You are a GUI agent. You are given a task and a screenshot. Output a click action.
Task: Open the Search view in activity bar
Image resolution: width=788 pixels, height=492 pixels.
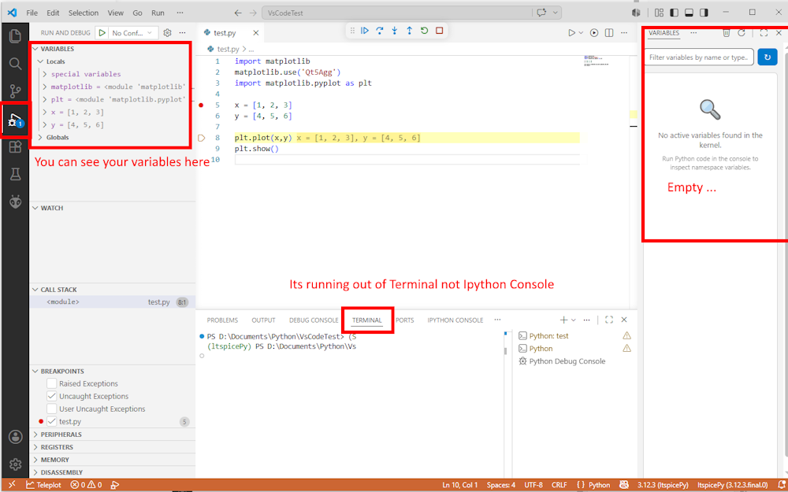point(15,64)
